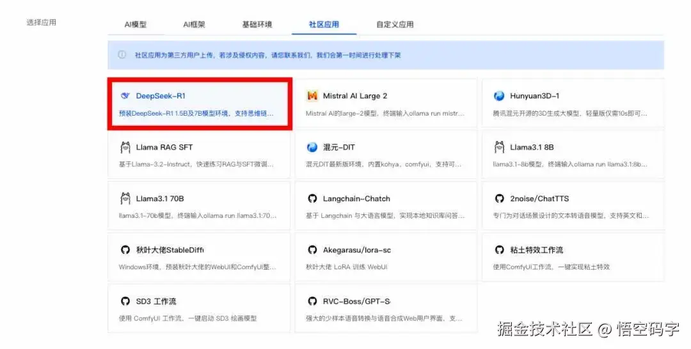Viewport: 691px width, 349px height.
Task: Pick the Akegarasu/lora-sc app title
Action: point(356,250)
